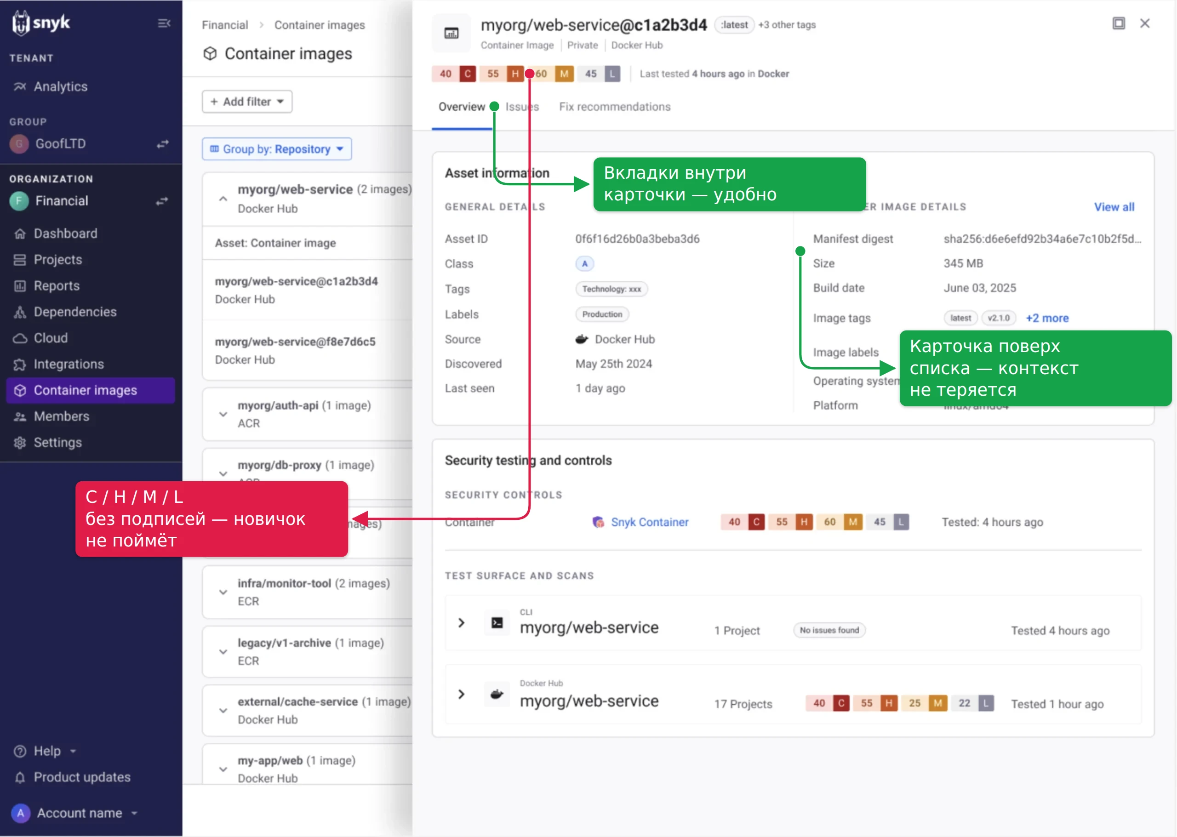Click View all image details

(x=1114, y=207)
